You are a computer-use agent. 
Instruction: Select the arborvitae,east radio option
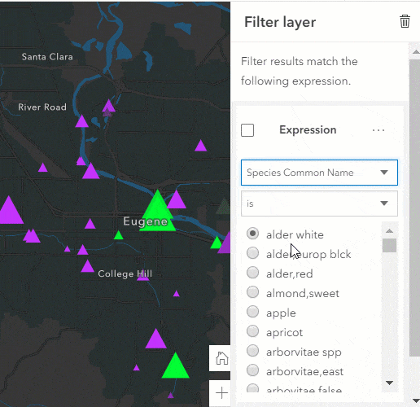[x=252, y=370]
